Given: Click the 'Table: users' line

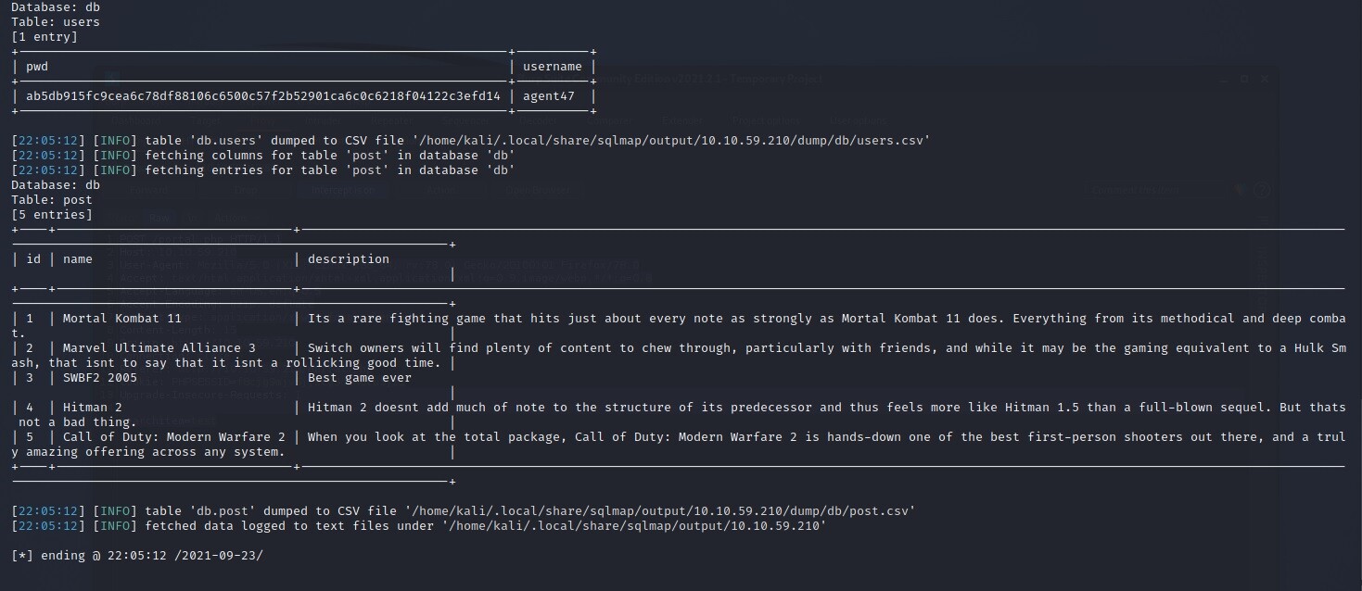Looking at the screenshot, I should 56,21.
